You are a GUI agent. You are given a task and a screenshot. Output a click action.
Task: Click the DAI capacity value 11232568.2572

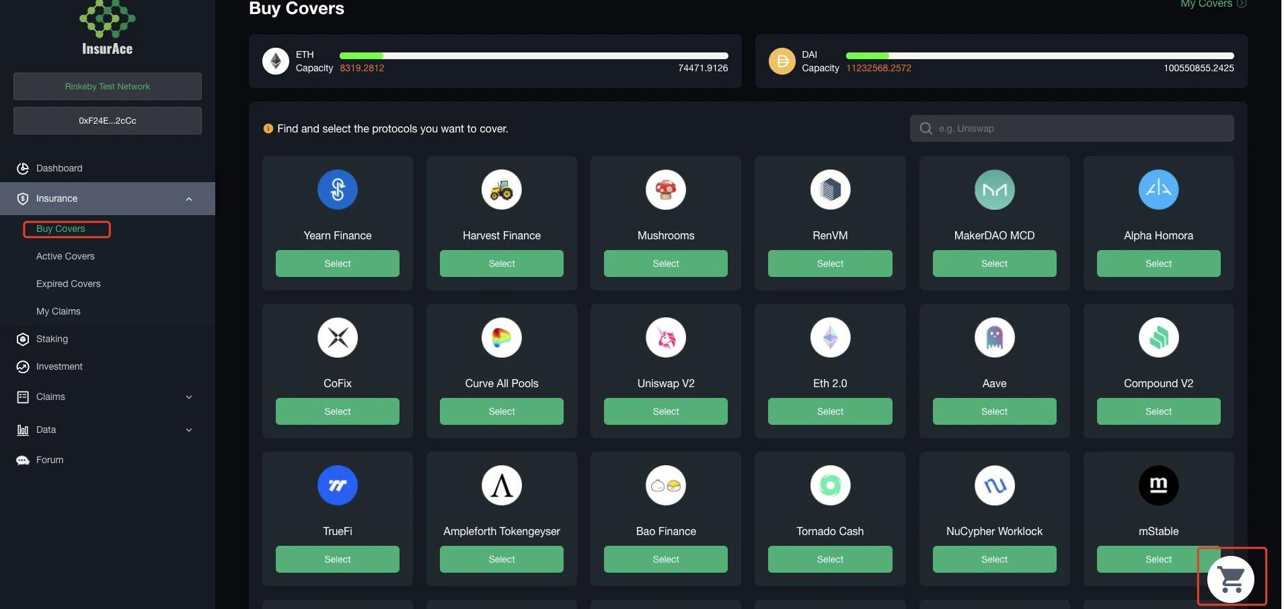(878, 69)
